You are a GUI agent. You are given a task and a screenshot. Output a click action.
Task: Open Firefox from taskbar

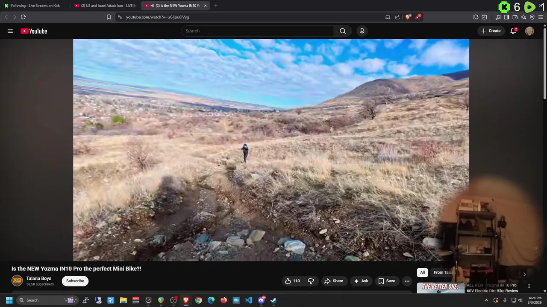click(224, 300)
